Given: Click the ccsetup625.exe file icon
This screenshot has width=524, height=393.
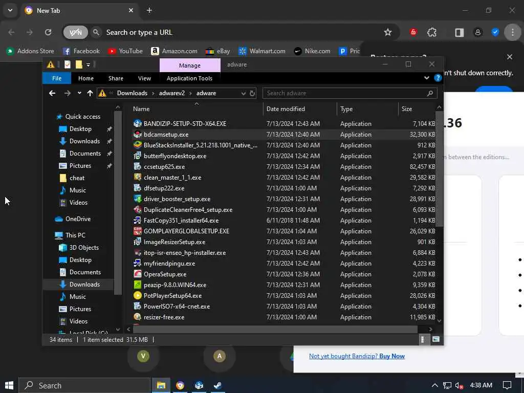Looking at the screenshot, I should (137, 166).
